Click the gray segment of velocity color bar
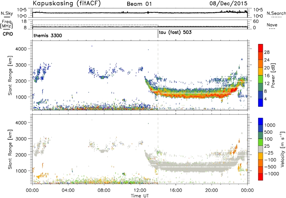 pyautogui.click(x=261, y=149)
